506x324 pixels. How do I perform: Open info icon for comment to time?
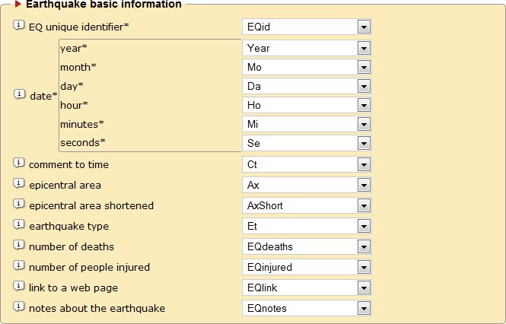pyautogui.click(x=19, y=164)
